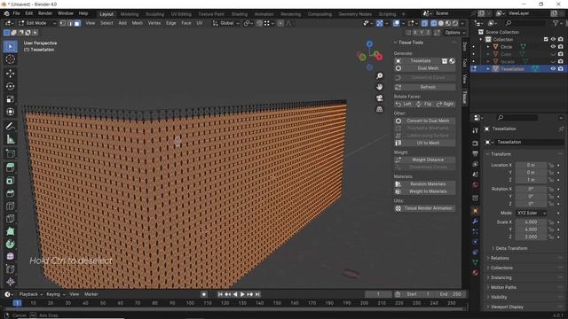Toggle Collection viewport visibility eye
The height and width of the screenshot is (319, 568).
pyautogui.click(x=553, y=39)
